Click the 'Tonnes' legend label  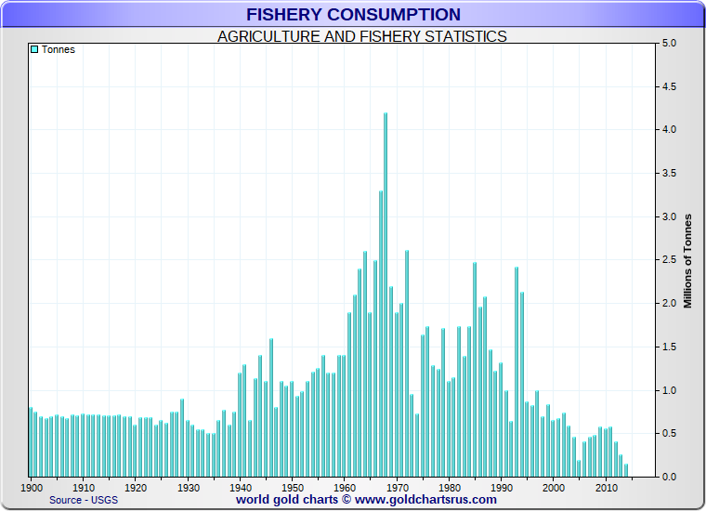pyautogui.click(x=59, y=49)
